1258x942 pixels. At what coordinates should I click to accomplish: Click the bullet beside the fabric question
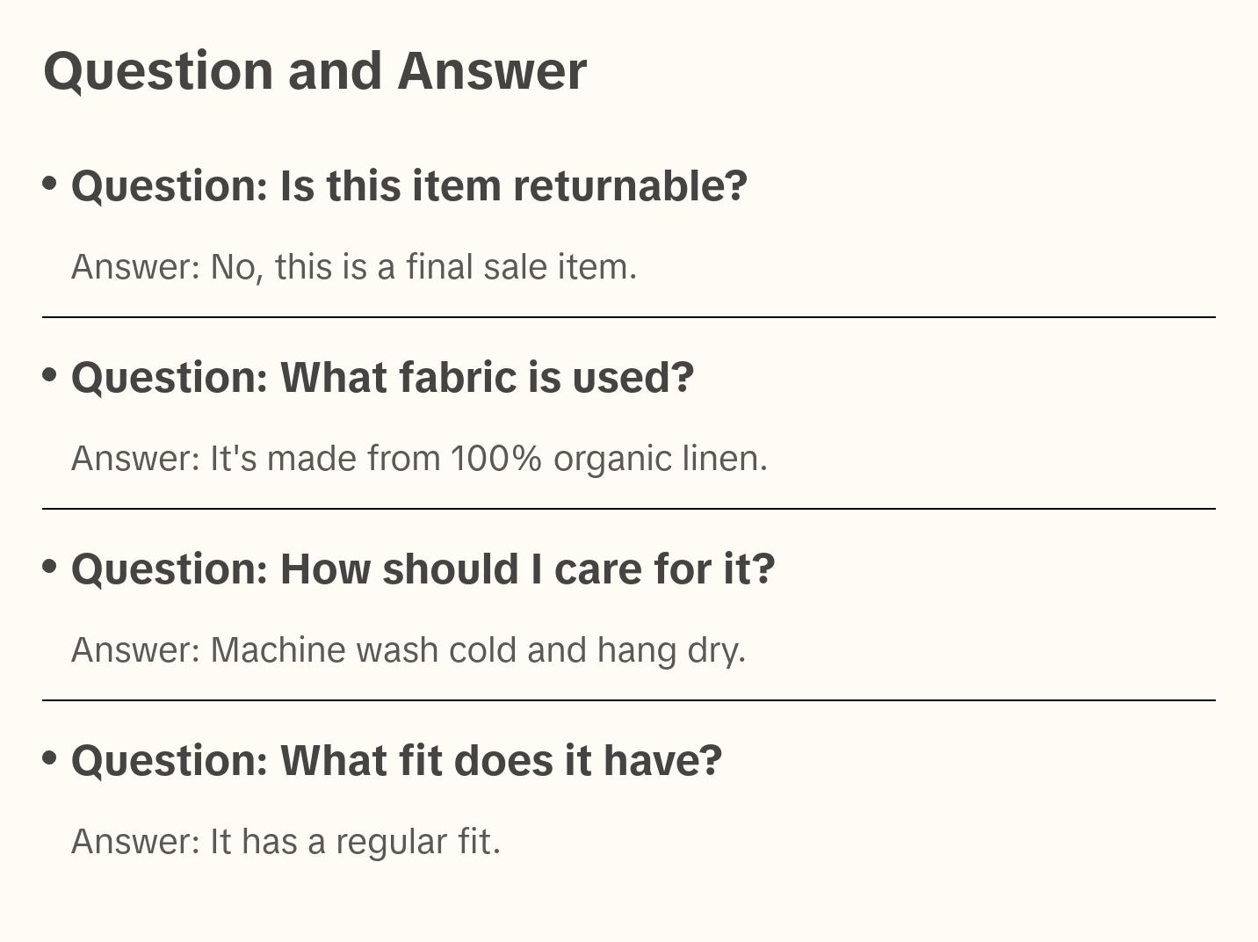point(50,374)
